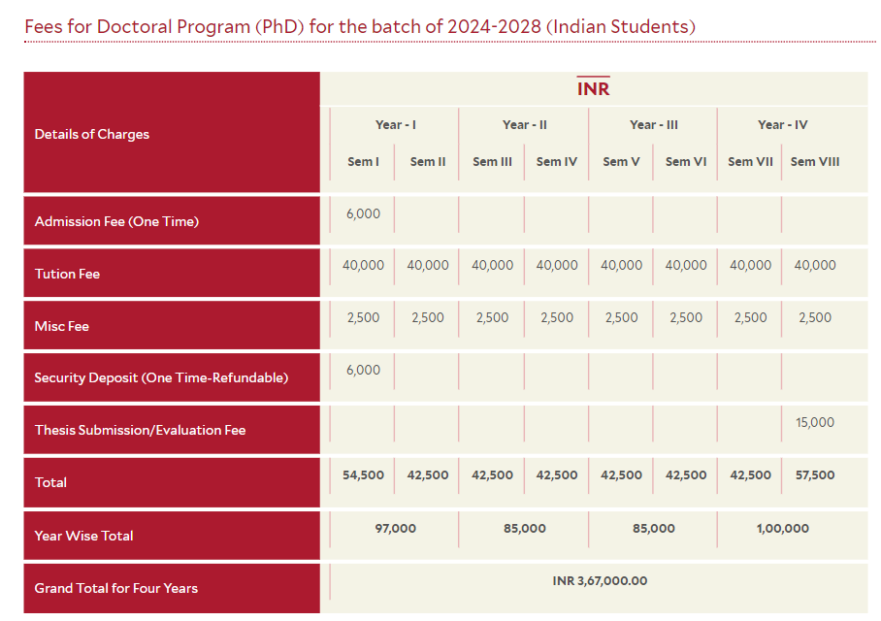The width and height of the screenshot is (881, 621).
Task: Click the Year - I column header
Action: click(395, 124)
